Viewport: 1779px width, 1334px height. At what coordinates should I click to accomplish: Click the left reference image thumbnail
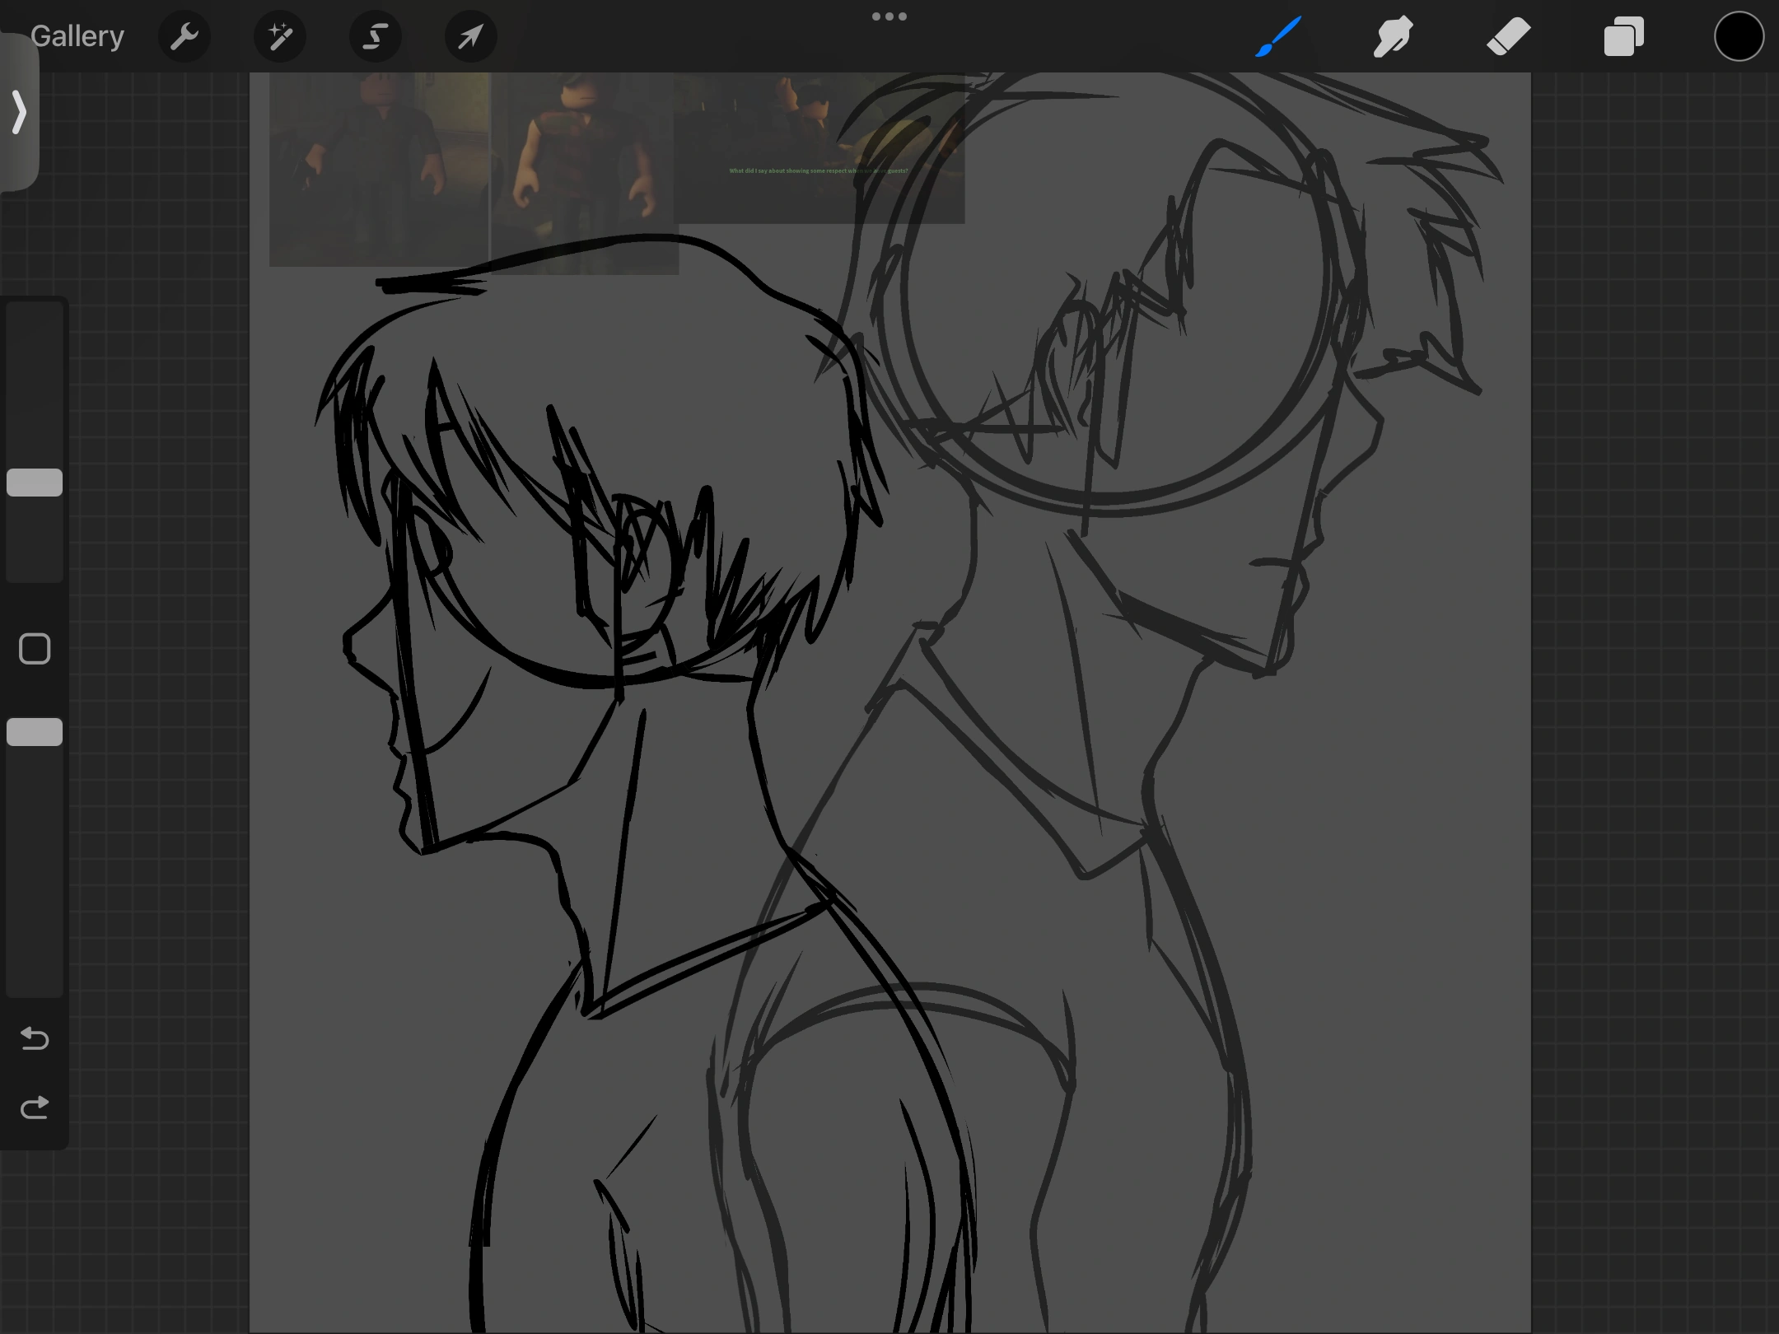point(379,169)
